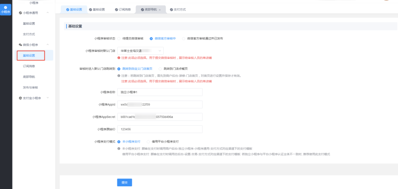Click the blue 提交 button
The height and width of the screenshot is (189, 398).
[125, 182]
